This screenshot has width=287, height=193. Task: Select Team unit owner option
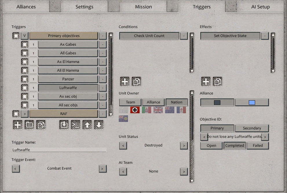[130, 102]
